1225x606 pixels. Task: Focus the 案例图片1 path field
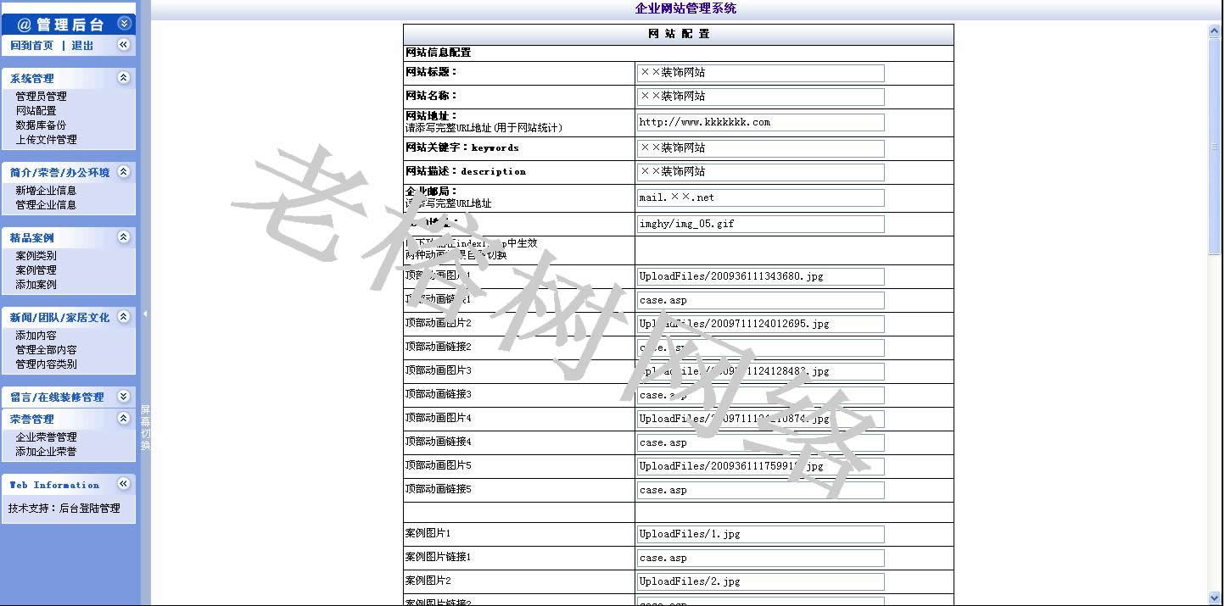pos(760,534)
